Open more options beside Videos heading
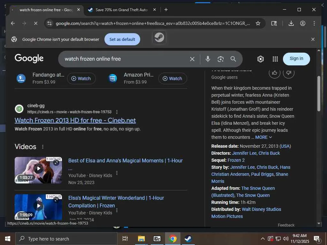The height and width of the screenshot is (245, 327). tap(43, 147)
